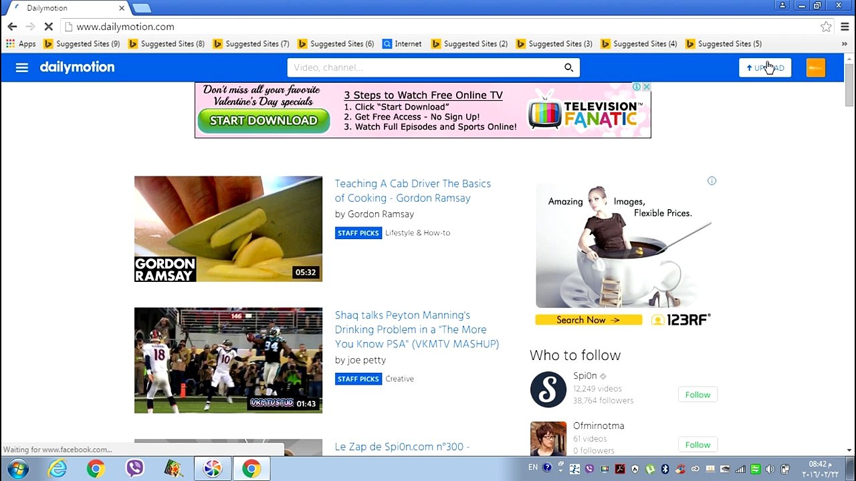The height and width of the screenshot is (481, 856).
Task: Open the Suggested Sites (3) bookmark folder
Action: [x=554, y=43]
